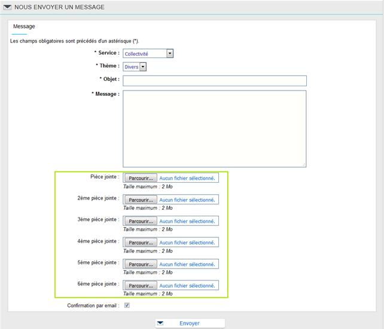Click Parcourir for 5ème pièce jointe
The image size is (384, 329).
tap(141, 264)
